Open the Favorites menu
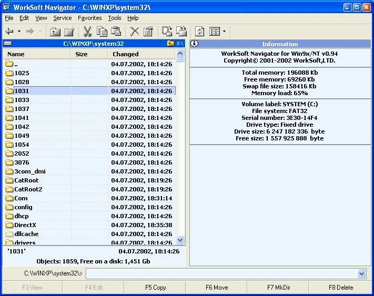Viewport: 374px width, 296px height. point(89,18)
